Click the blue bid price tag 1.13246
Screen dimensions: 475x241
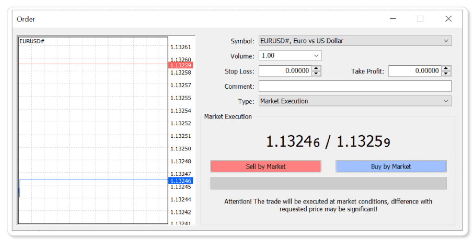[180, 180]
